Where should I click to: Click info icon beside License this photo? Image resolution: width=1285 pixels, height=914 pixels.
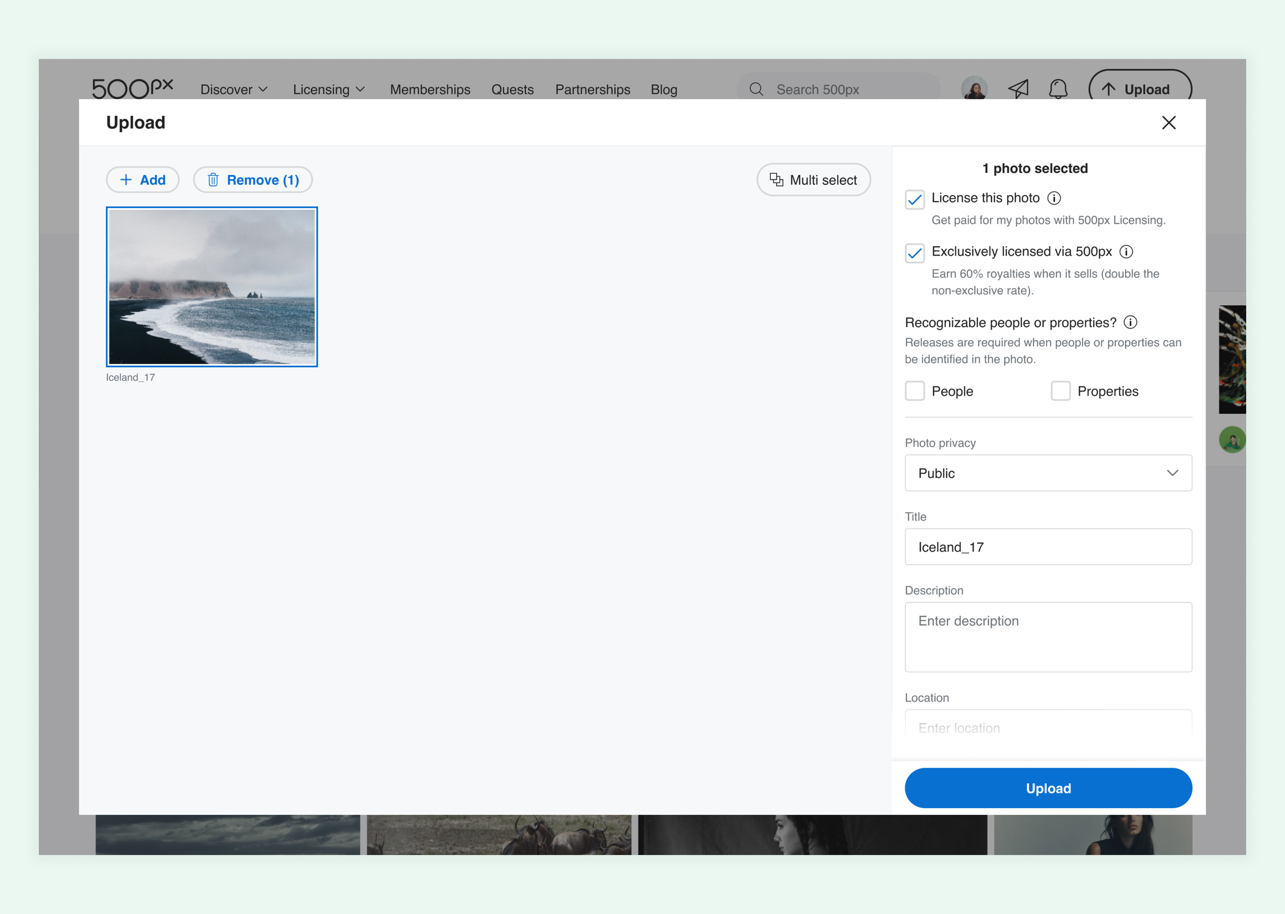click(1054, 198)
